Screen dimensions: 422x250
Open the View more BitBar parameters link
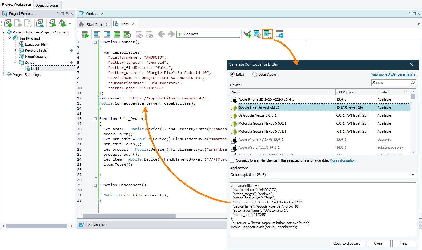click(393, 74)
